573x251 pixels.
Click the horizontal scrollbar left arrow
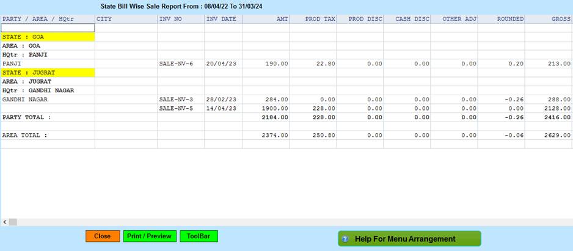coord(5,222)
